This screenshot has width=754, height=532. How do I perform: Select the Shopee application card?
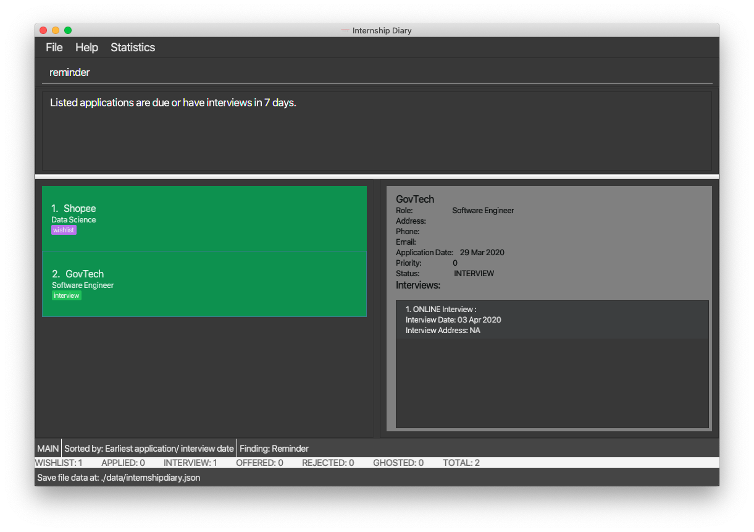204,219
